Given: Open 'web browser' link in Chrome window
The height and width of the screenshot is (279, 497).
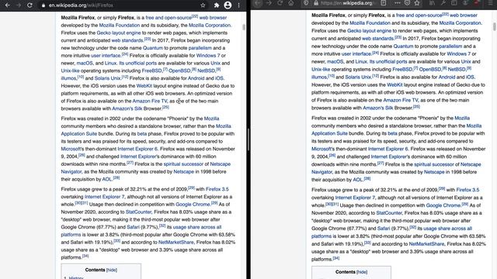Looking at the screenshot, I should (213, 18).
